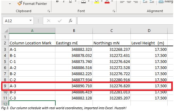Viewport: 174px width, 111px height.
Task: Click the Eastings value 348878.032
Action: click(74, 55)
